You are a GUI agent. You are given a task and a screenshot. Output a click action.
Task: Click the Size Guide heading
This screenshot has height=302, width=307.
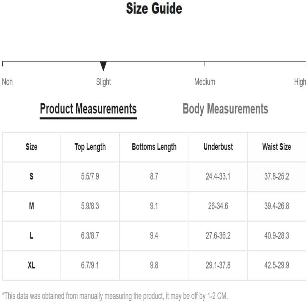pos(154,8)
